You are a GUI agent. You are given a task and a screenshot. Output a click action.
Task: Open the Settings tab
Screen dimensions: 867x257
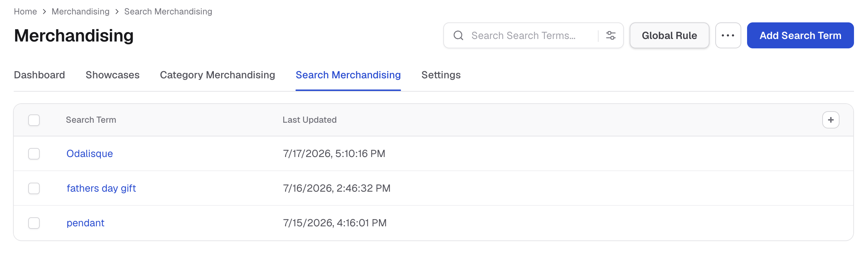(441, 75)
